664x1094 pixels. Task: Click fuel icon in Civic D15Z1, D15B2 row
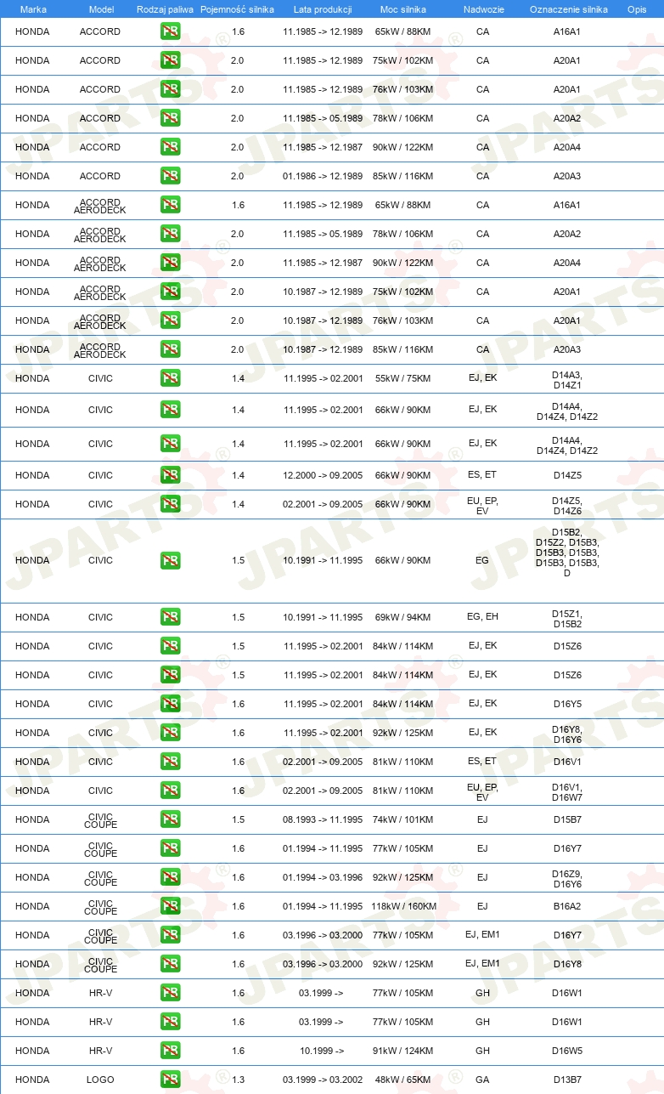pyautogui.click(x=171, y=617)
